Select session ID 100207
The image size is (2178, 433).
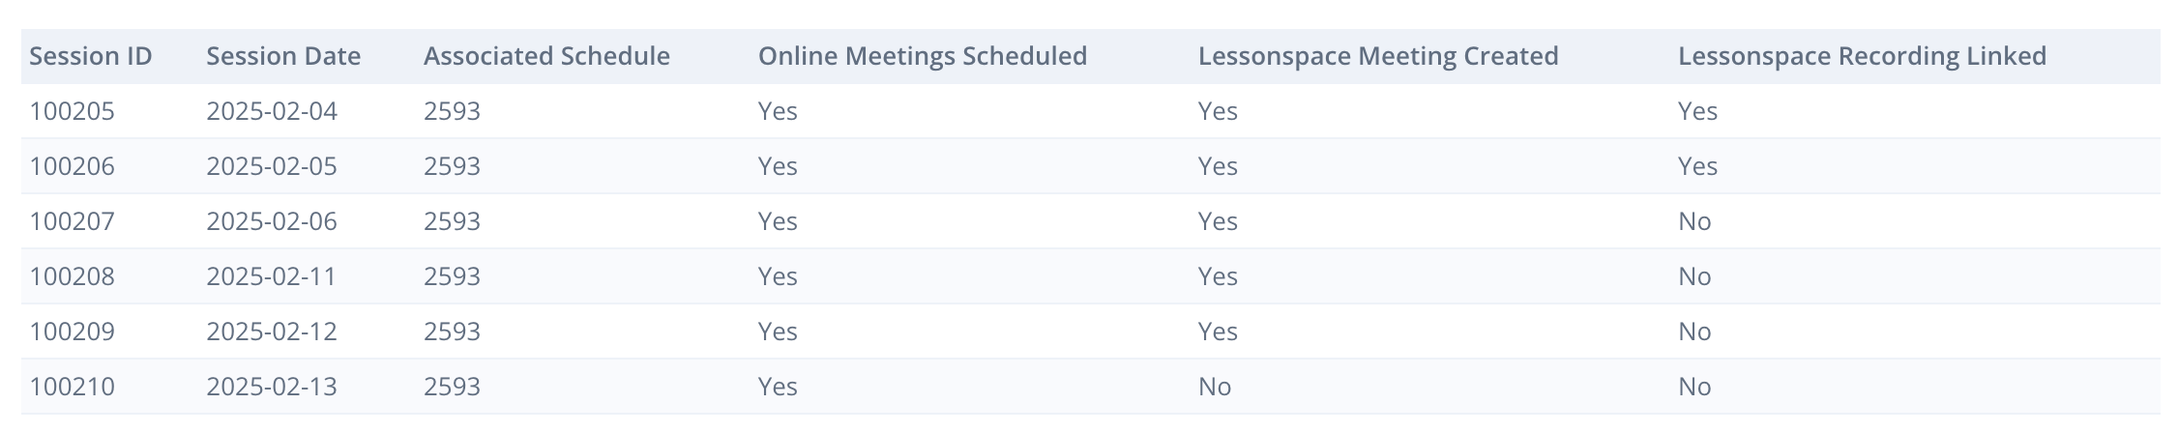pyautogui.click(x=73, y=221)
